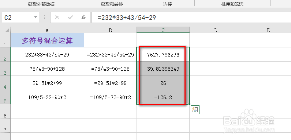Click the Select All corner triangle

coord(7,30)
